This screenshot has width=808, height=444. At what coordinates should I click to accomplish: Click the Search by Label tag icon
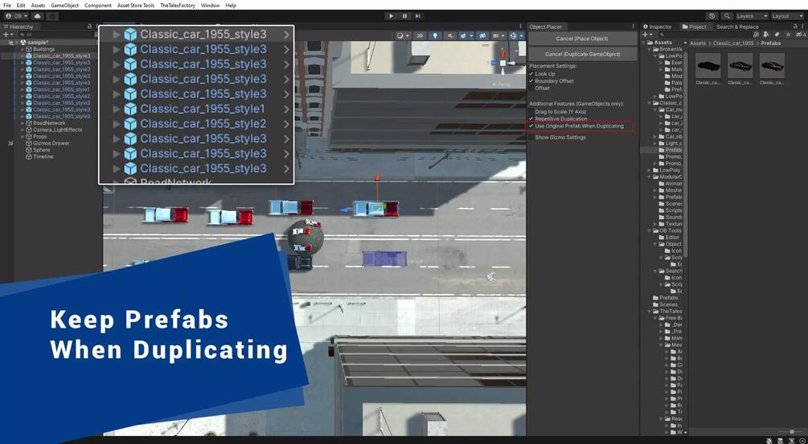point(777,35)
